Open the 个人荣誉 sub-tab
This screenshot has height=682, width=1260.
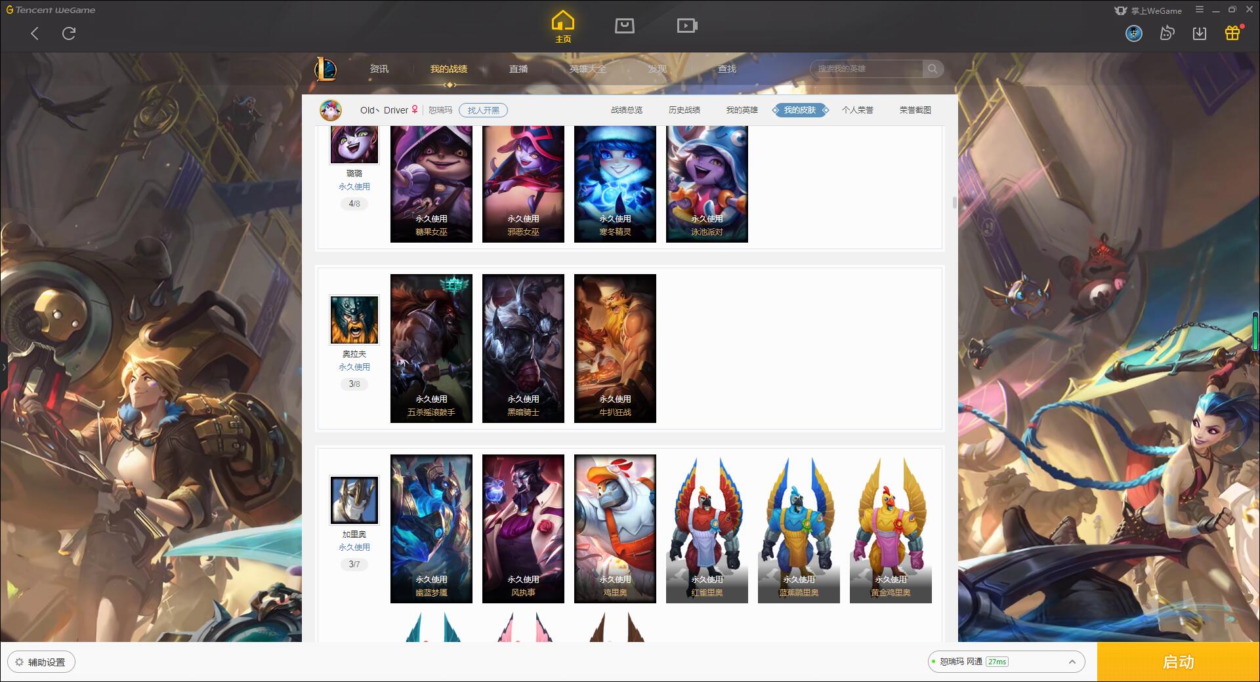pyautogui.click(x=858, y=110)
